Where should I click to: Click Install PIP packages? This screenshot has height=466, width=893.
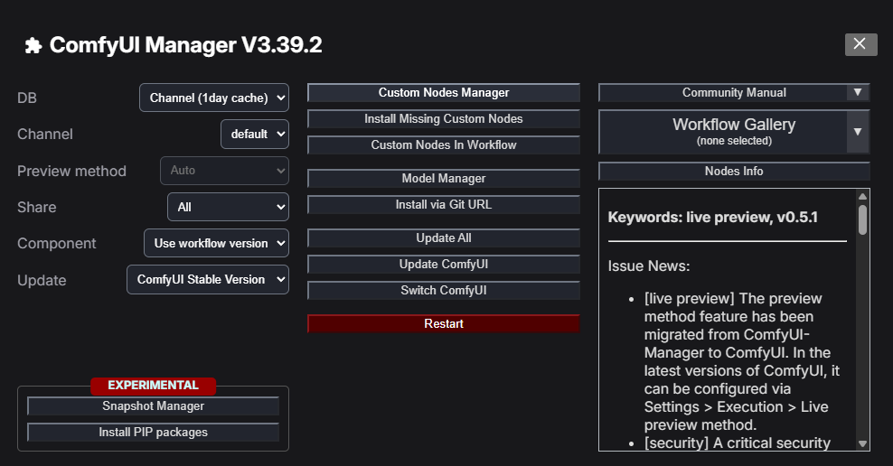[153, 433]
